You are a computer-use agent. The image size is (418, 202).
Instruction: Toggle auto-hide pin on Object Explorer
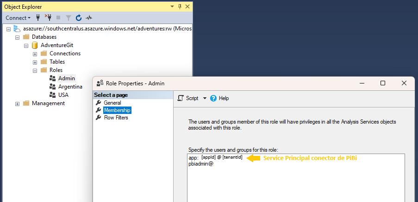pos(180,6)
